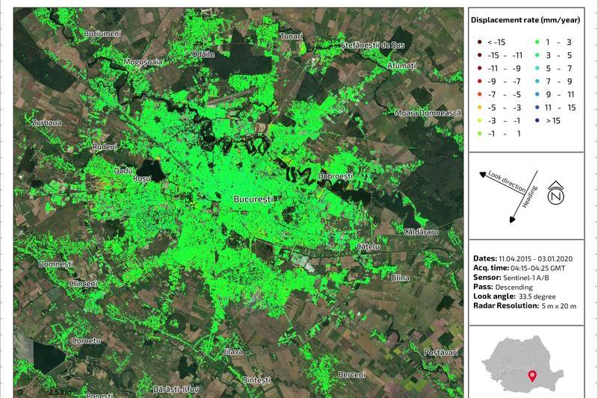
Task: Click the '-7 to -5' legend dot
Action: coord(478,94)
